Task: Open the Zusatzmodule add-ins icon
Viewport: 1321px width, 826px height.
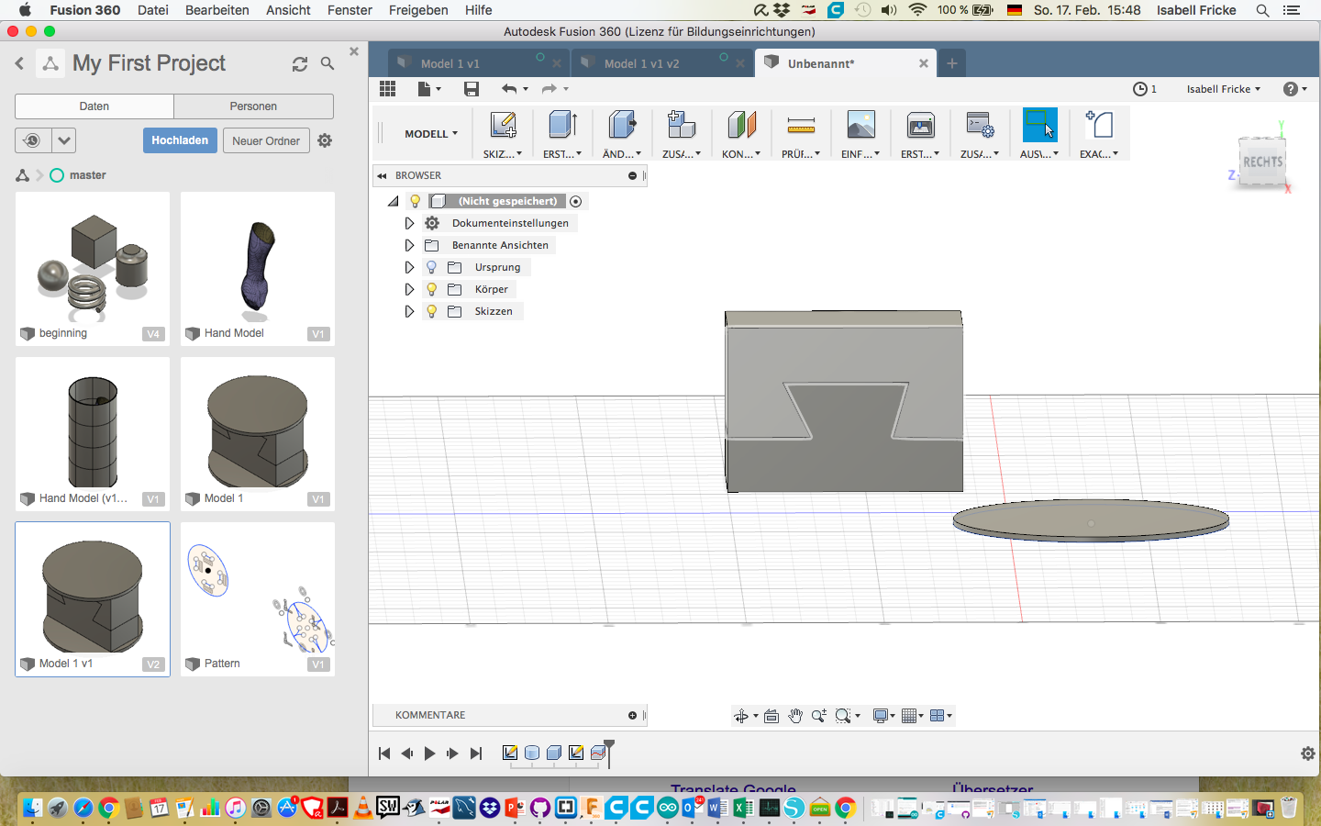Action: (980, 126)
